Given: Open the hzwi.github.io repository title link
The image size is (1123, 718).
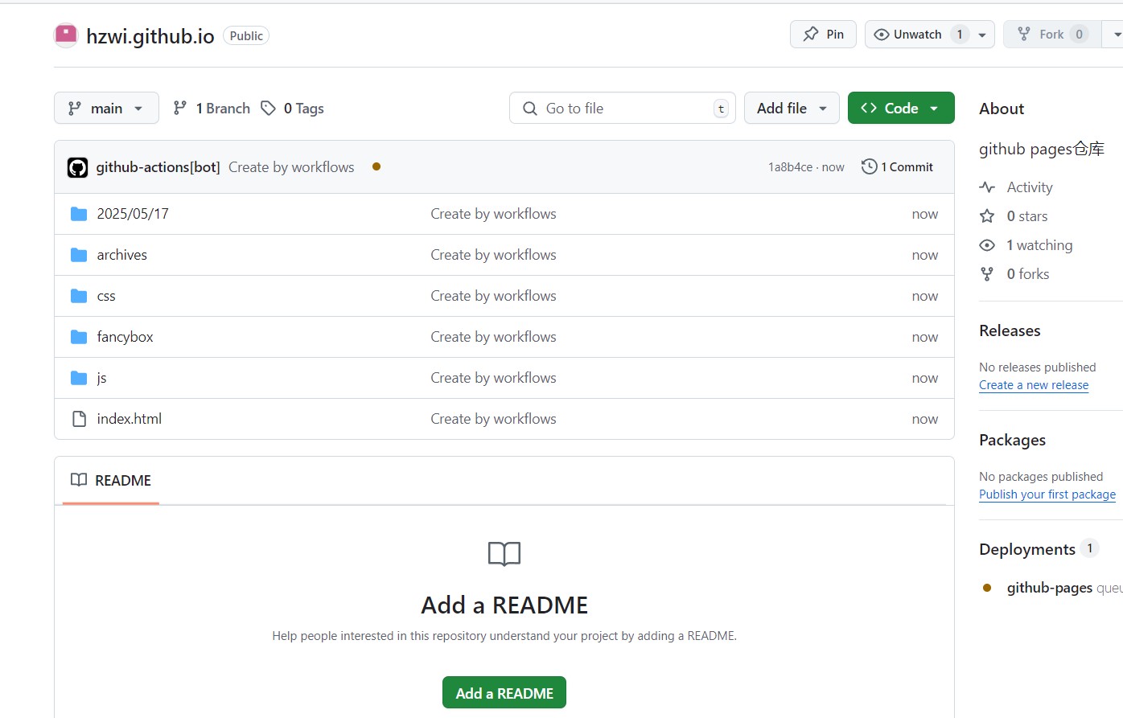Looking at the screenshot, I should coord(150,36).
